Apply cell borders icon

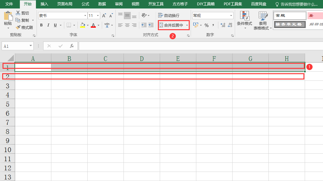point(69,25)
